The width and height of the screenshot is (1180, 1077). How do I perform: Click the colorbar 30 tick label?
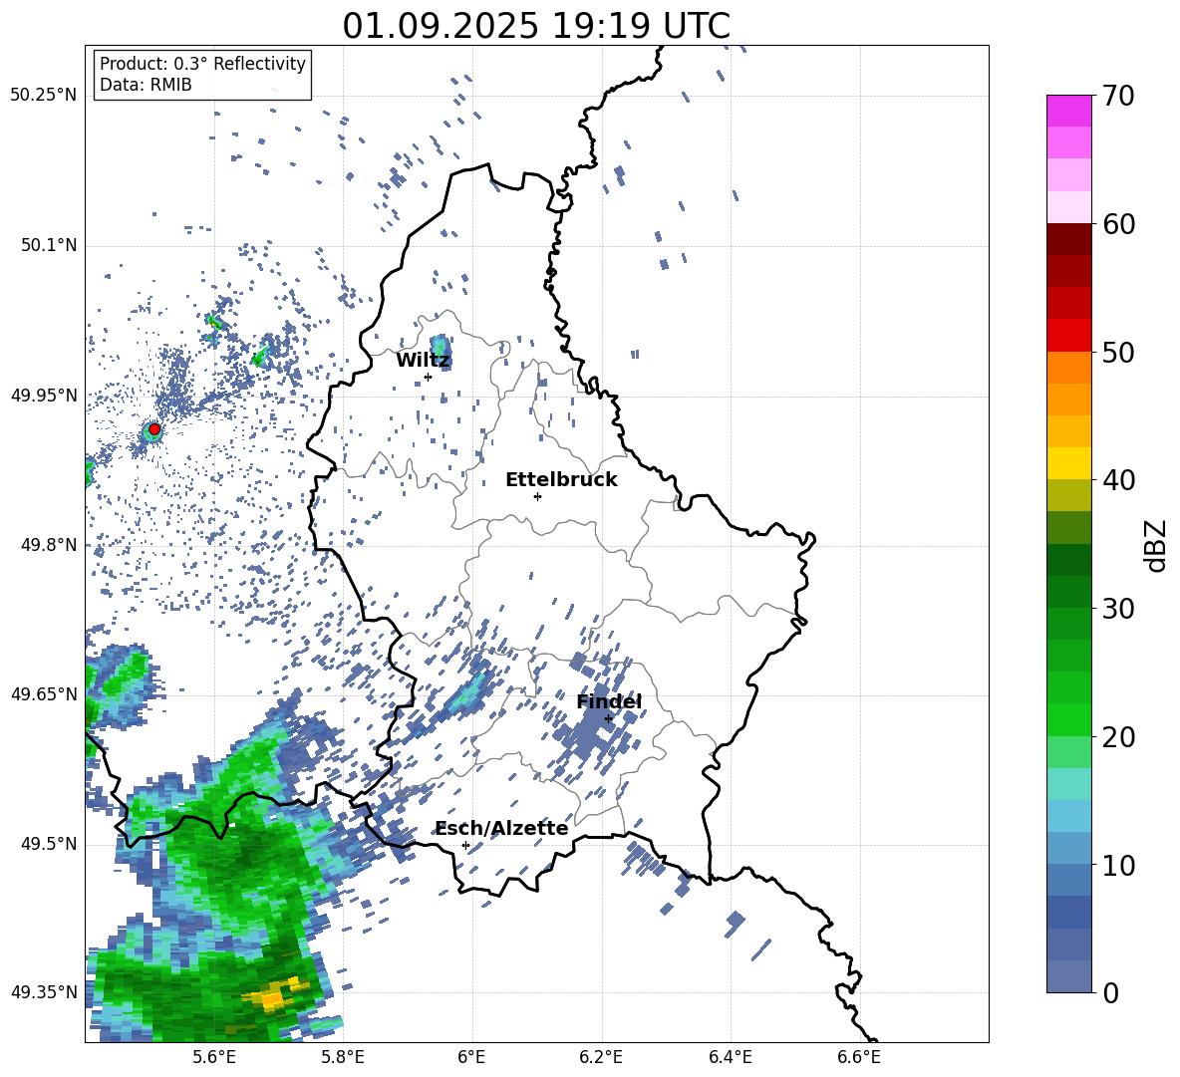tap(1118, 609)
